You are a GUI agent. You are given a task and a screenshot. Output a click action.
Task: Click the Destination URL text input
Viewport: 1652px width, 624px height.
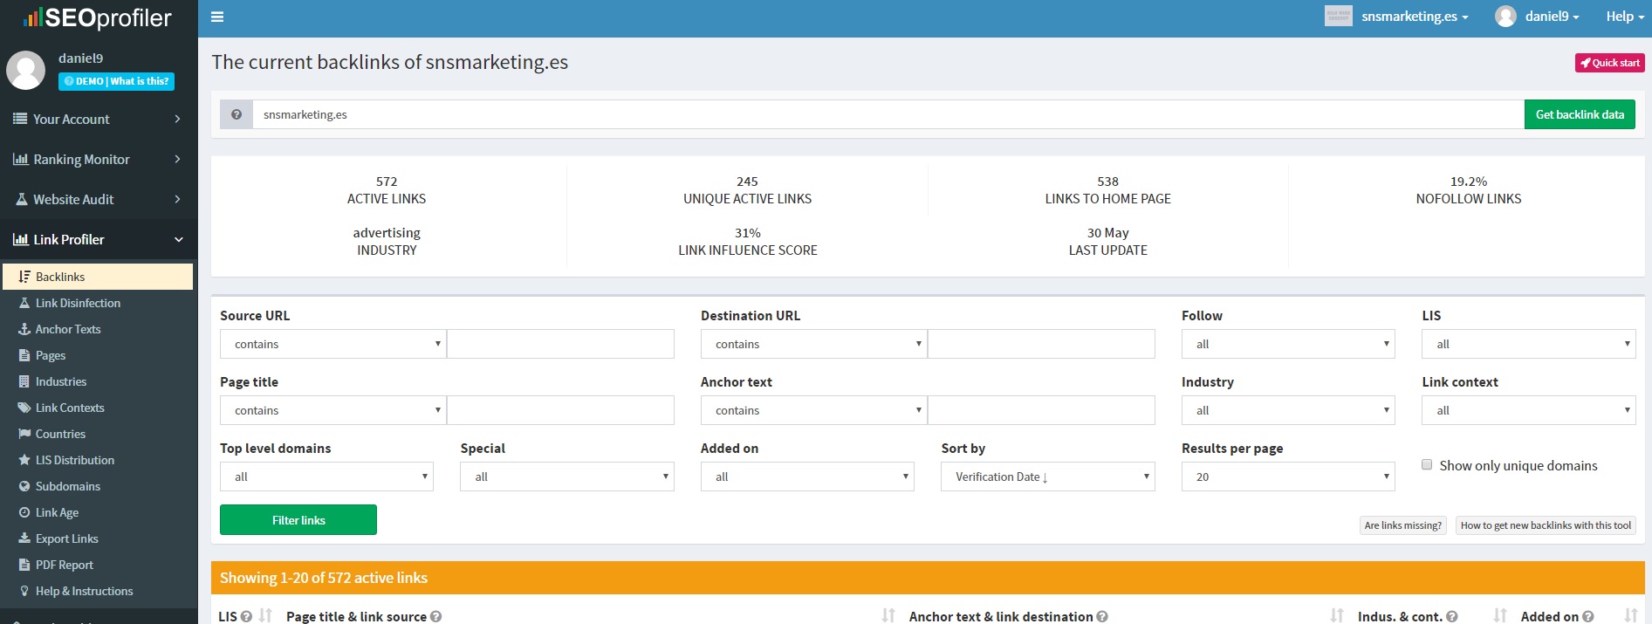point(1041,344)
